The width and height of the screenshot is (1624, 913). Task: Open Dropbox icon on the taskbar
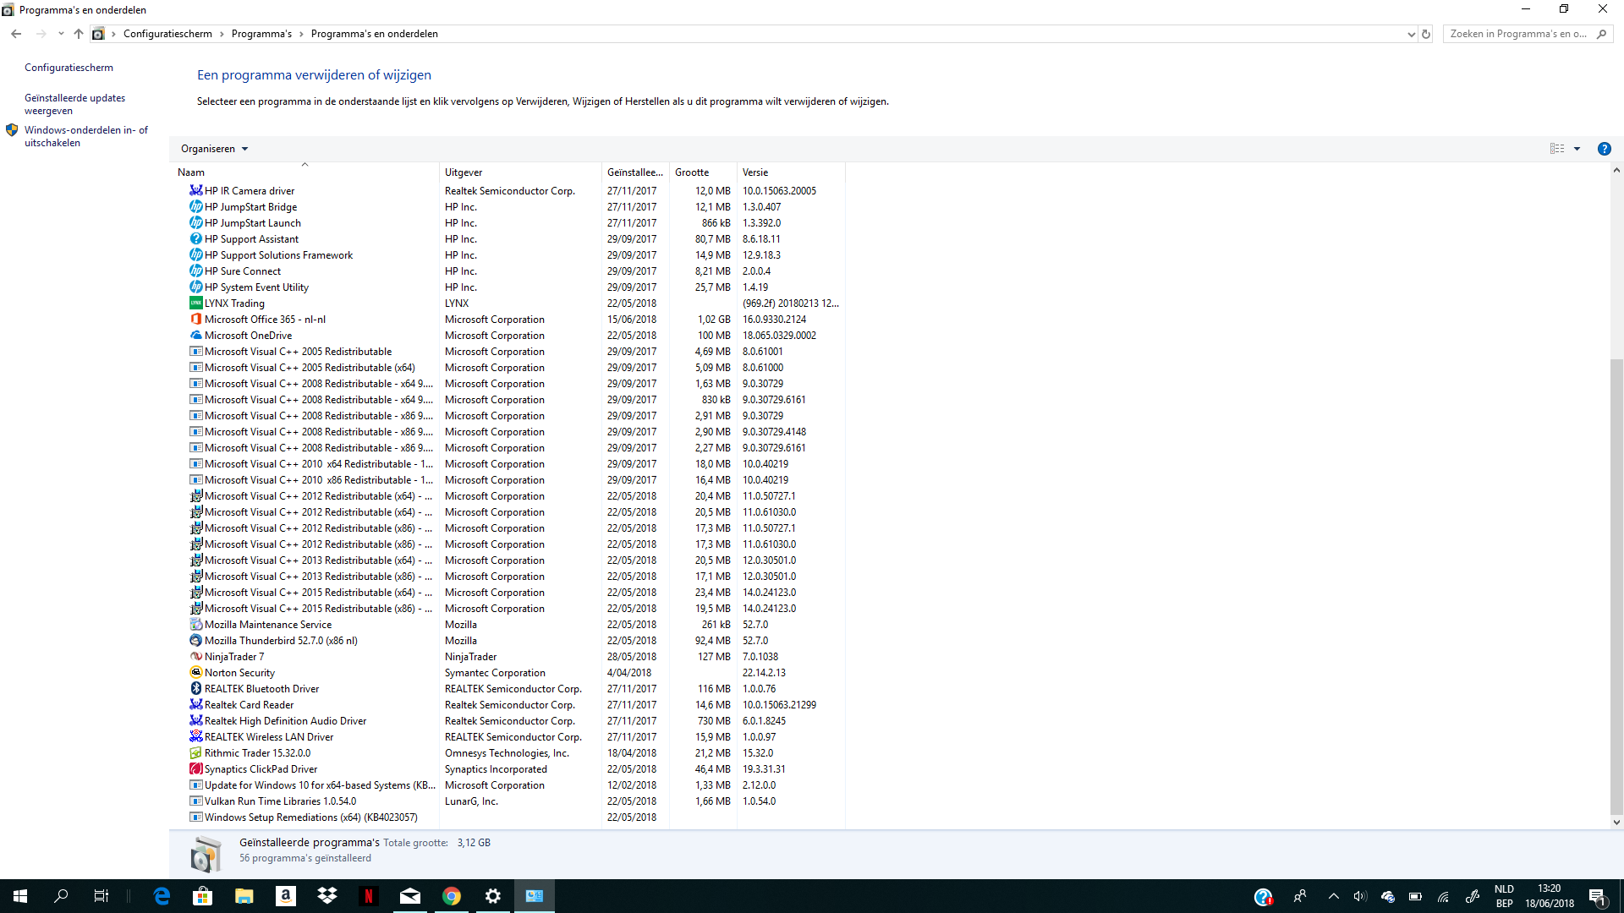[327, 896]
